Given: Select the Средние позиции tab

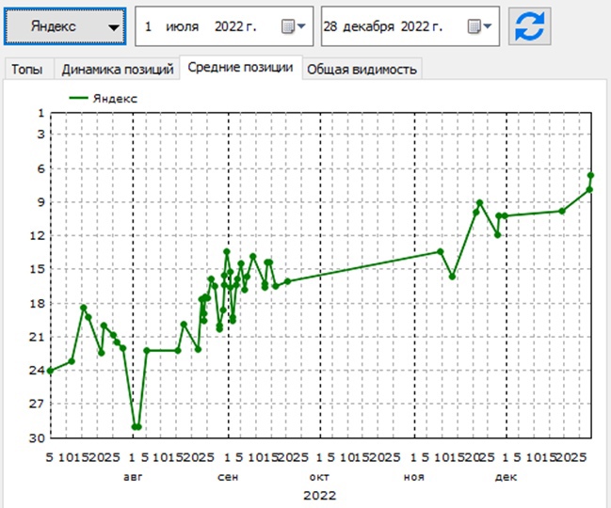Looking at the screenshot, I should [x=240, y=68].
